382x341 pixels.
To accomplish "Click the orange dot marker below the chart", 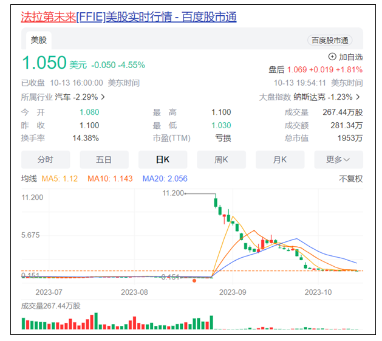I will tap(194, 281).
